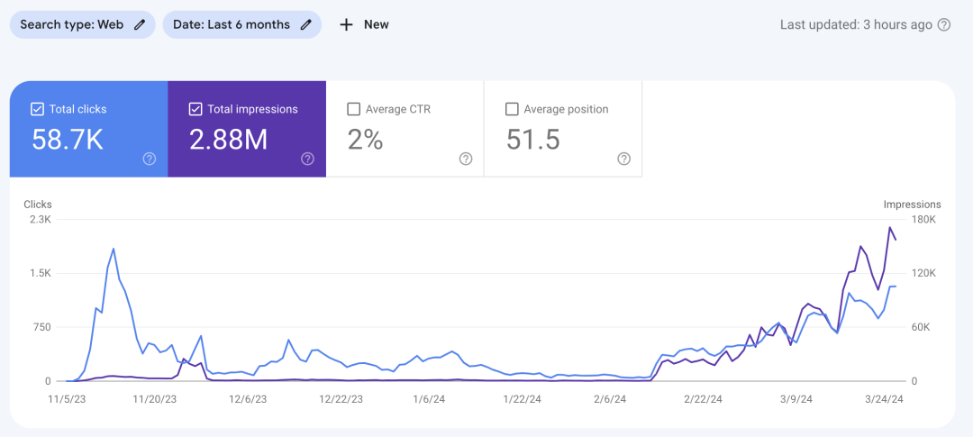The width and height of the screenshot is (973, 437).
Task: Select the 2.88M Total impressions card
Action: 247,129
